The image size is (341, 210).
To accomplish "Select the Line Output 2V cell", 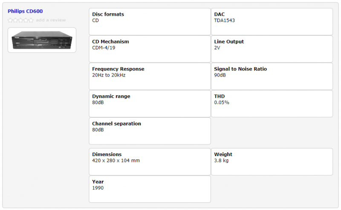I will point(272,49).
